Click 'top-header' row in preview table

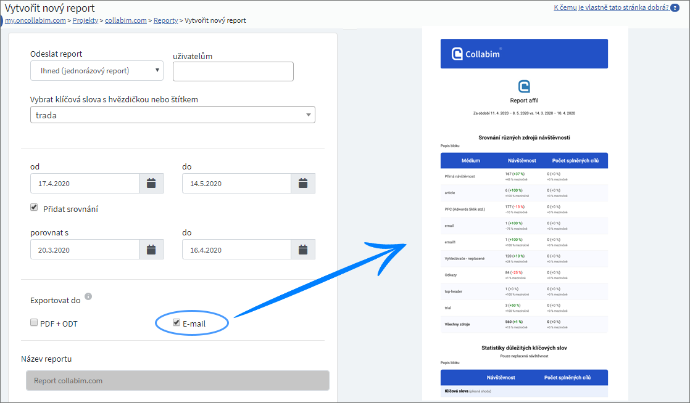524,291
